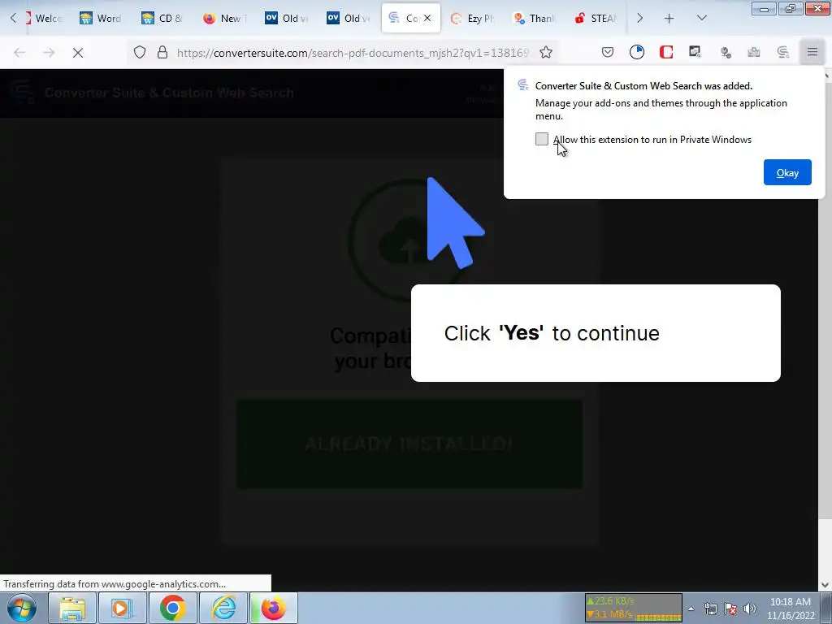This screenshot has height=624, width=832.
Task: Go forward to next page
Action: [49, 52]
